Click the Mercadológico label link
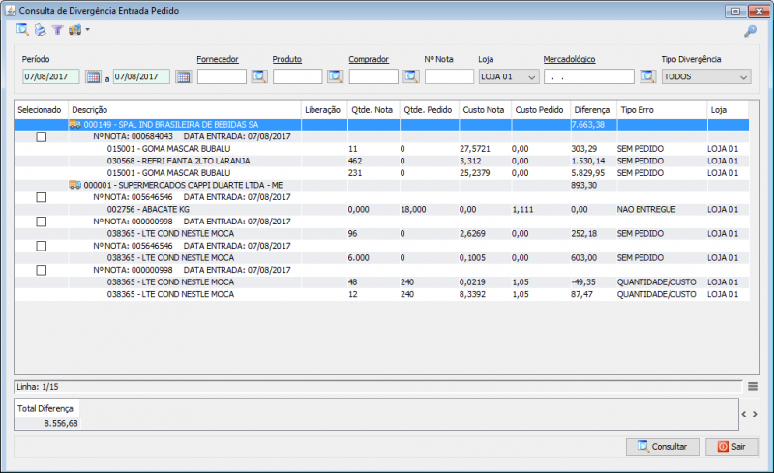Viewport: 774px width, 473px height. point(569,59)
